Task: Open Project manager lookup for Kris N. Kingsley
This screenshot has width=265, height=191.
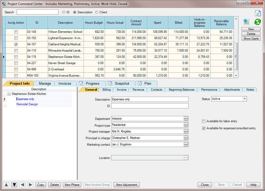Action: click(186, 131)
